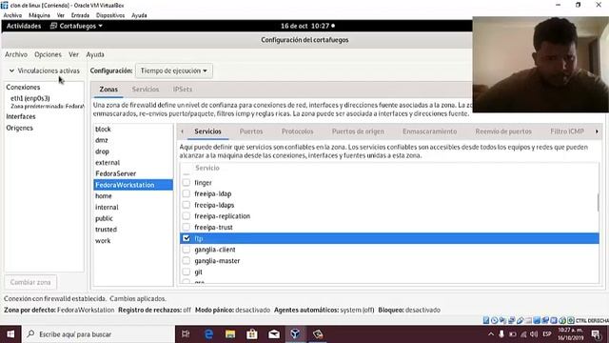Click the VirtualBox keyboard capture indicator
This screenshot has height=343, width=609.
pyautogui.click(x=571, y=320)
